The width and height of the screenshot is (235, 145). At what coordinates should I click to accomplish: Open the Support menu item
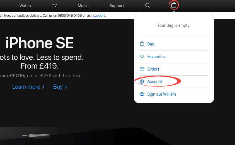coord(117,6)
